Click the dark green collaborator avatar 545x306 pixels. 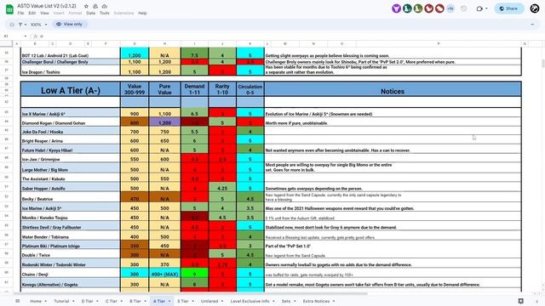407,8
